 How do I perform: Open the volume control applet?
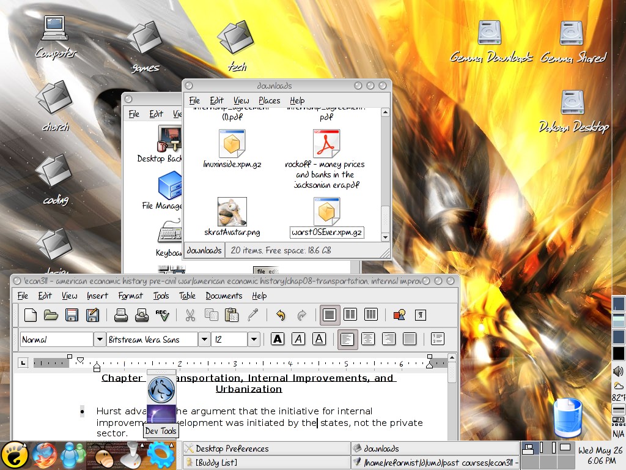tap(618, 371)
